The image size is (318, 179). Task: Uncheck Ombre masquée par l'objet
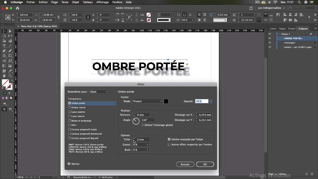coord(169,139)
